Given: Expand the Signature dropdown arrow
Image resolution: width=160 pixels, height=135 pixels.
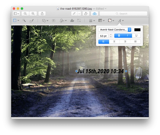Looking at the screenshot, I should pos(66,21).
